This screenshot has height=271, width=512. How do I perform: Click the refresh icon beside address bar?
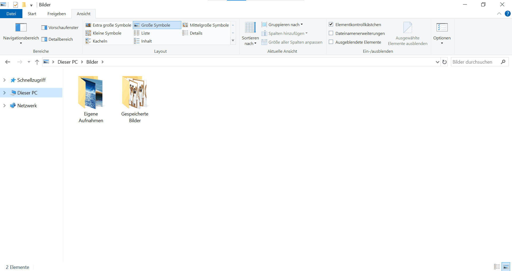pyautogui.click(x=444, y=62)
